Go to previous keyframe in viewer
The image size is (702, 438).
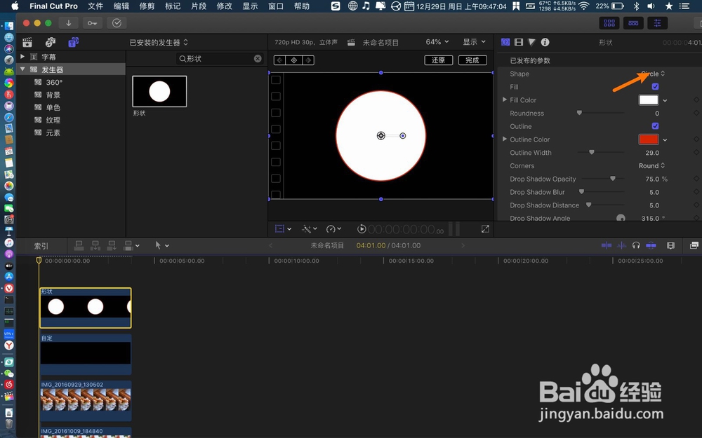(x=279, y=60)
